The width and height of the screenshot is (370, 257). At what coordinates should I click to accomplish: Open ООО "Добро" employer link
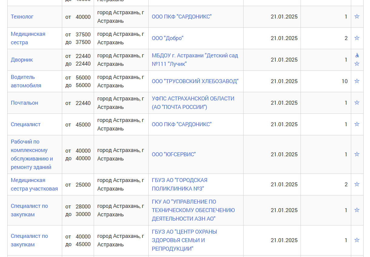[x=168, y=38]
